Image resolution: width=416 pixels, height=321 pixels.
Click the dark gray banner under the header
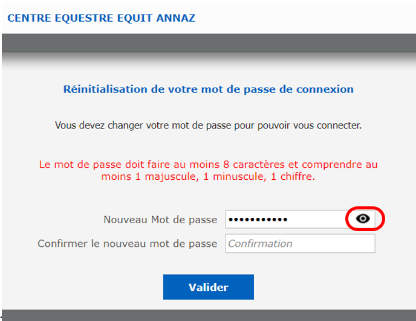209,43
